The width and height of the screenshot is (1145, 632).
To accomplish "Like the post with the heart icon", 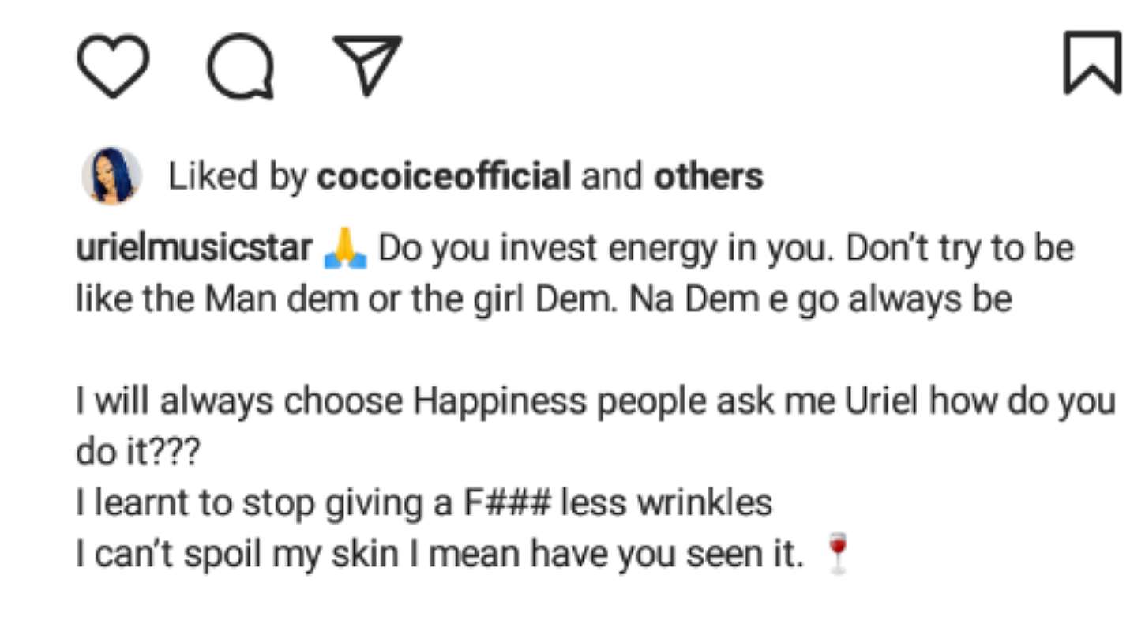I will tap(113, 66).
